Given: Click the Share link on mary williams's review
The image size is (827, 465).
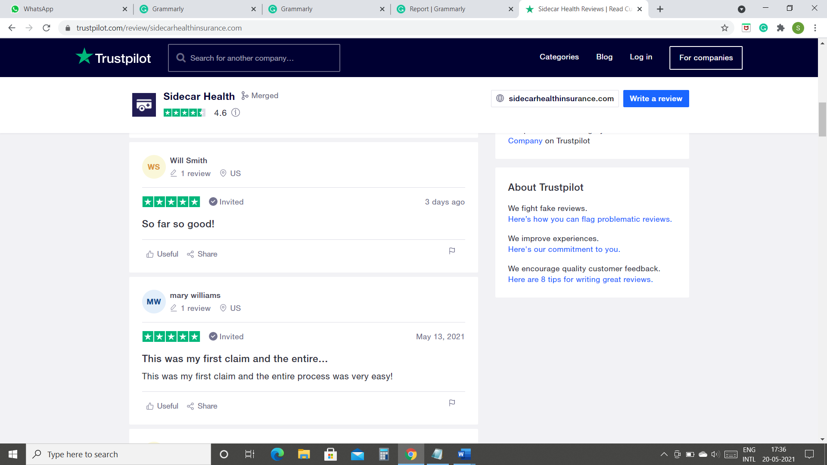Looking at the screenshot, I should coord(202,406).
